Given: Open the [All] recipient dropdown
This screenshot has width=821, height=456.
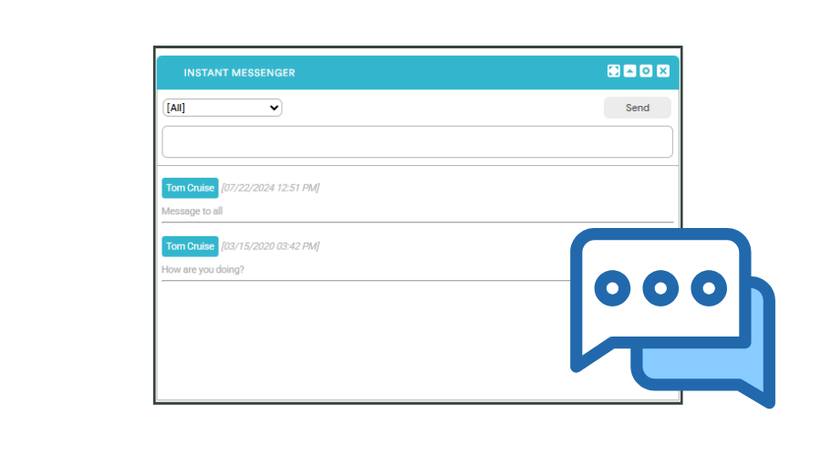Looking at the screenshot, I should click(x=223, y=108).
